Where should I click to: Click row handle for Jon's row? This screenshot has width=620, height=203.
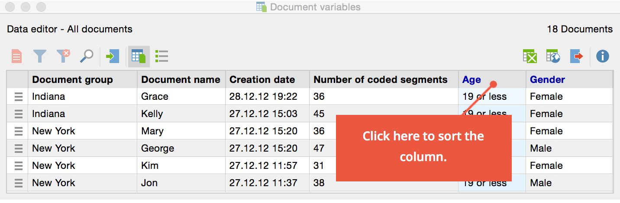point(18,183)
